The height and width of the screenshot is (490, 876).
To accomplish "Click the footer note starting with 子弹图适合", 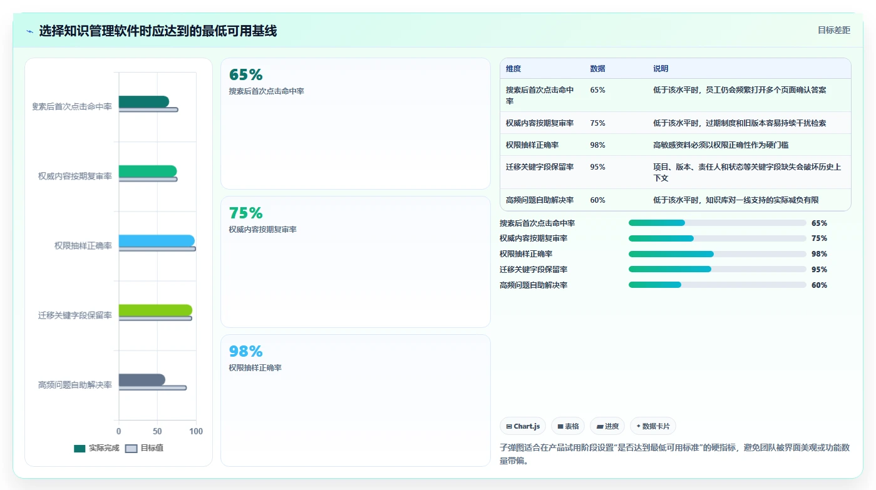I will tap(674, 454).
